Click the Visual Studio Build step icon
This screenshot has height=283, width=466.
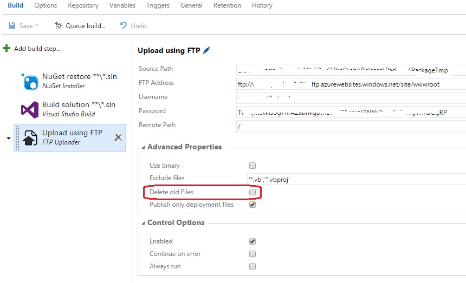tap(29, 109)
